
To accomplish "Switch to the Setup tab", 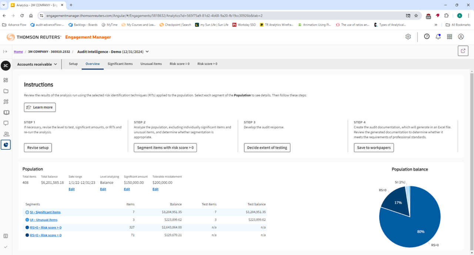I will 73,63.
